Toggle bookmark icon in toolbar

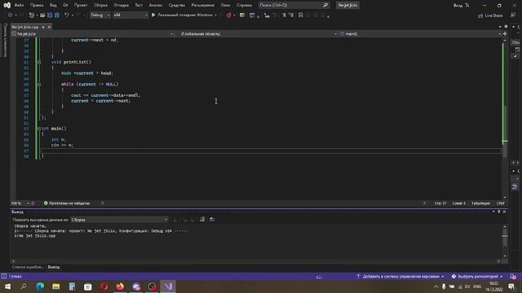click(301, 15)
